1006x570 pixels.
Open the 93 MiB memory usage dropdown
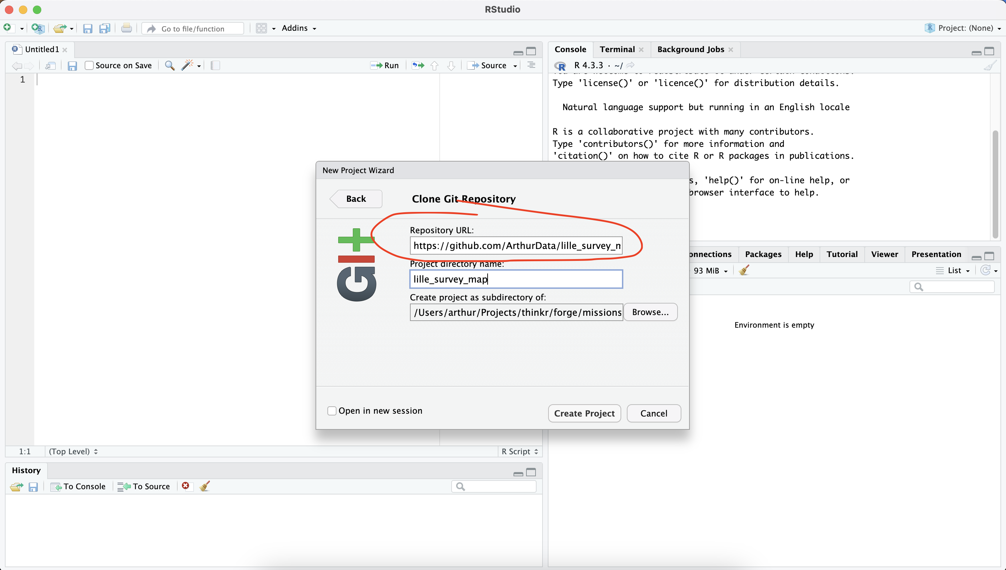[710, 271]
